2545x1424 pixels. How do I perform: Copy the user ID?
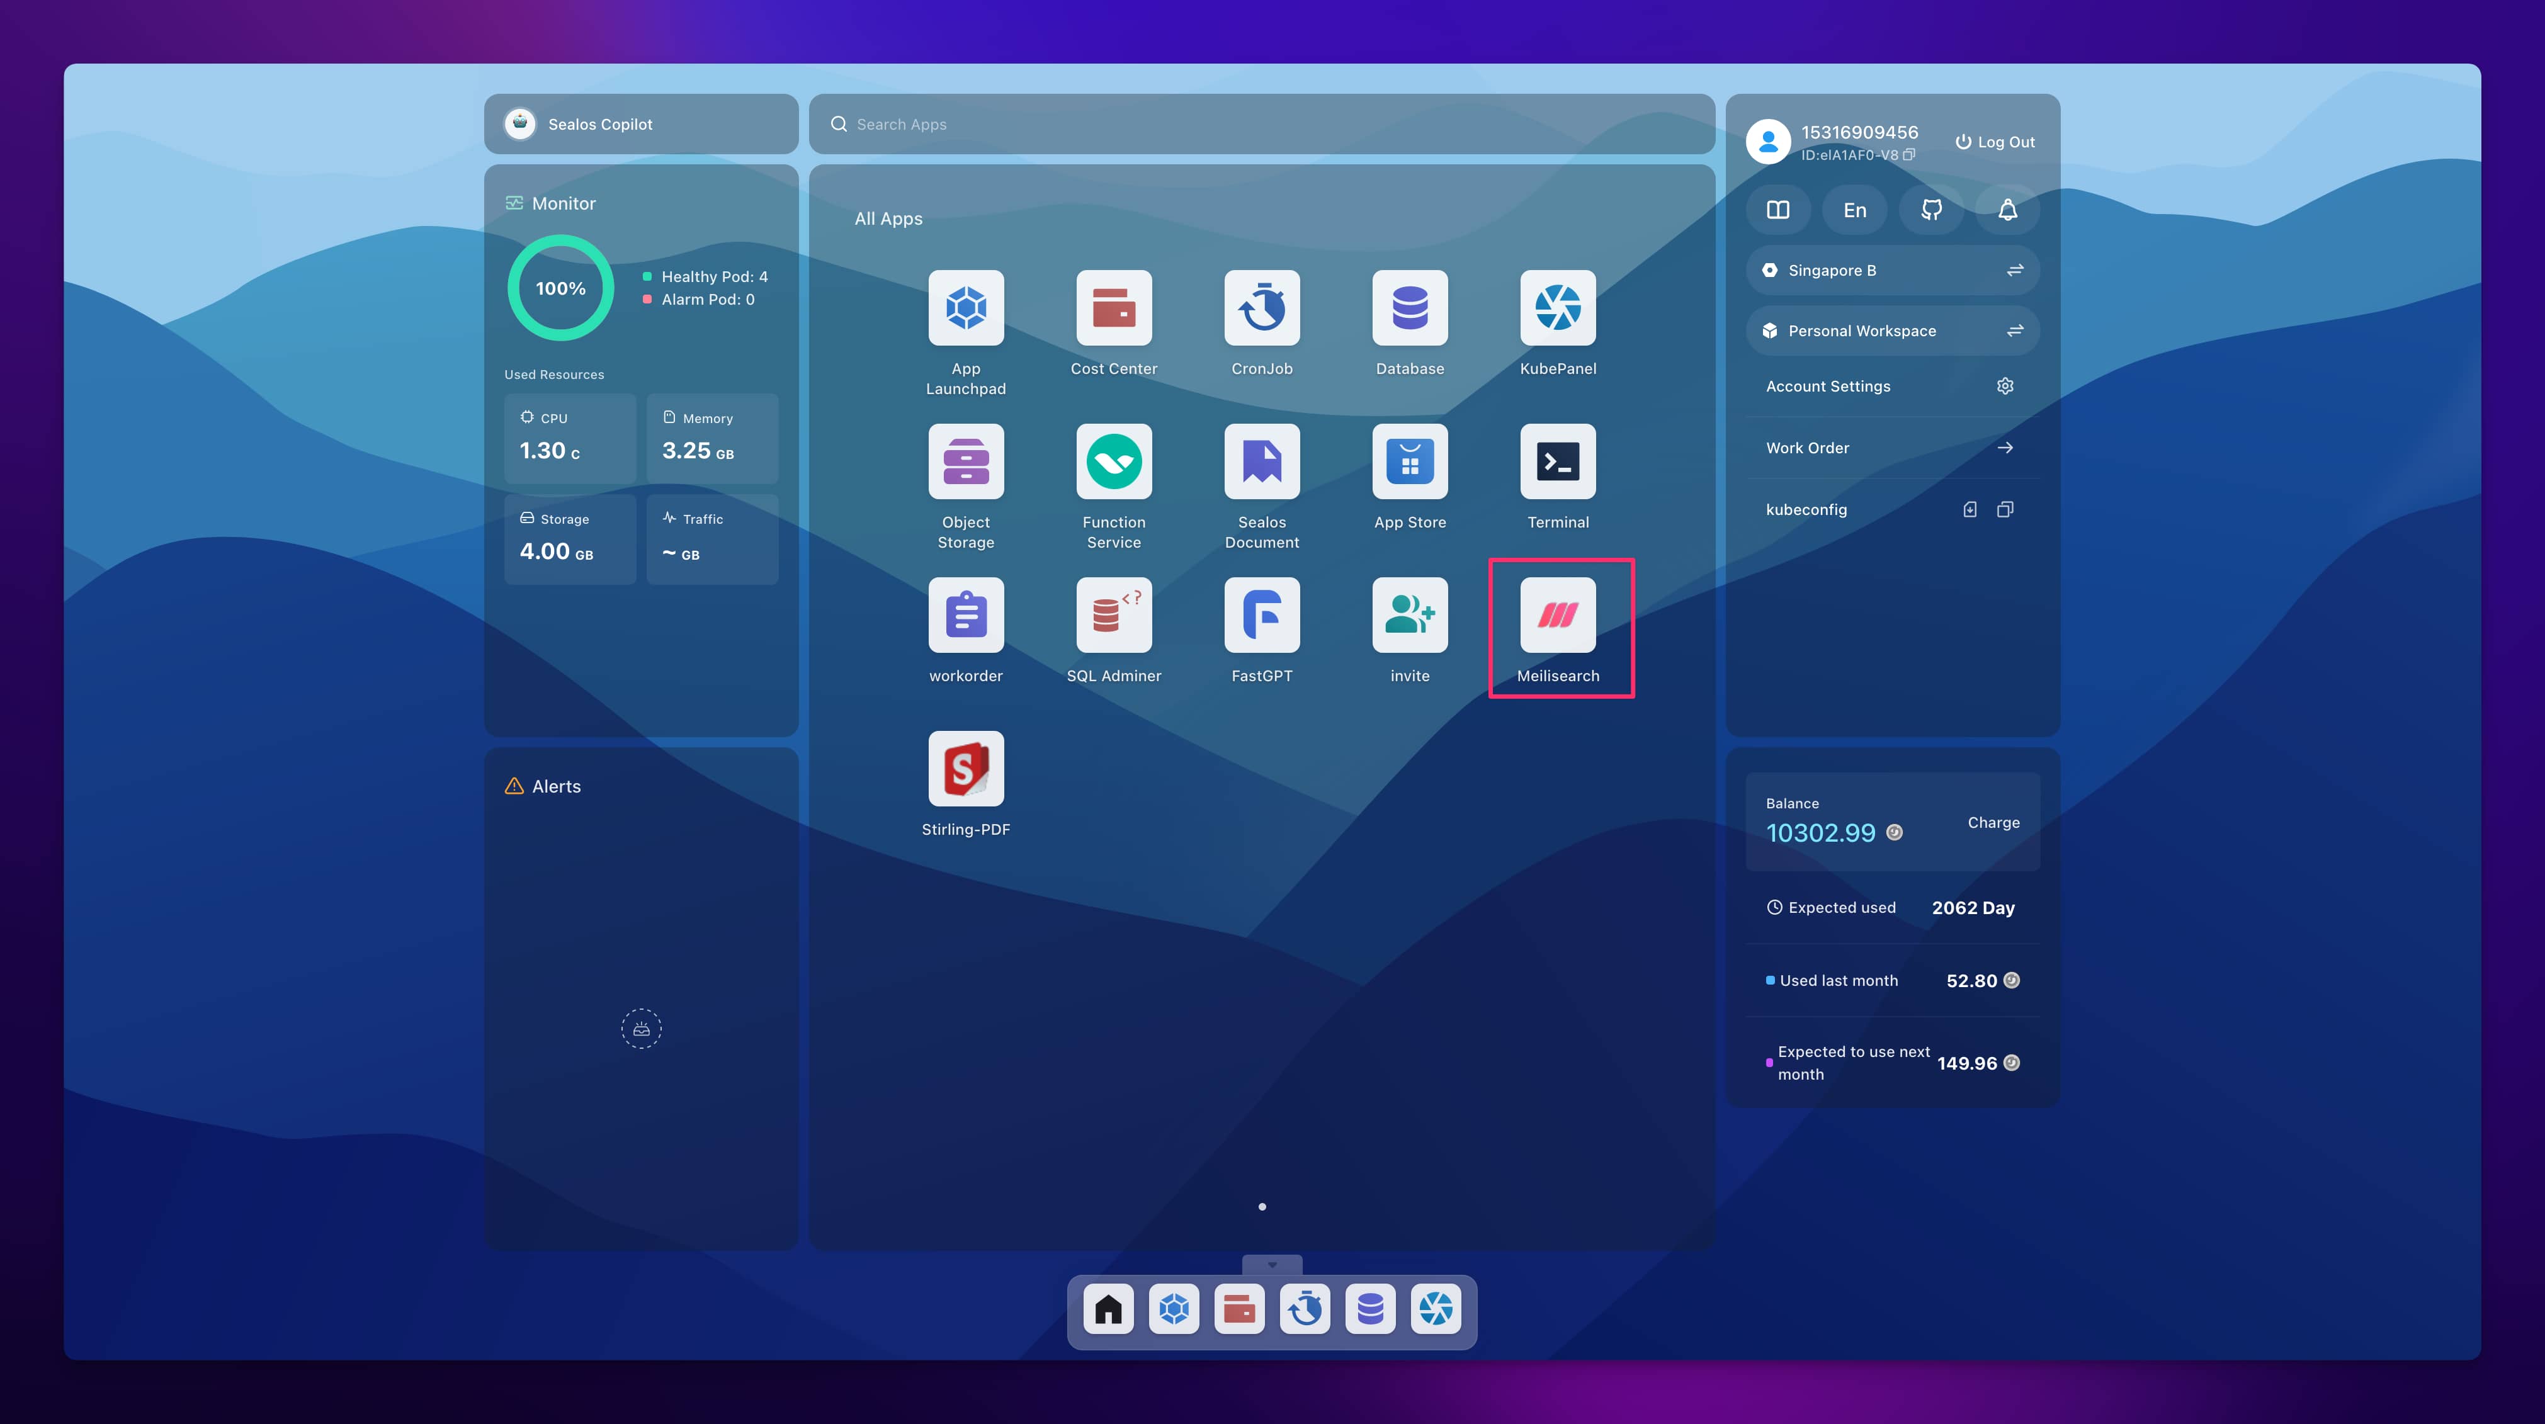click(1909, 155)
